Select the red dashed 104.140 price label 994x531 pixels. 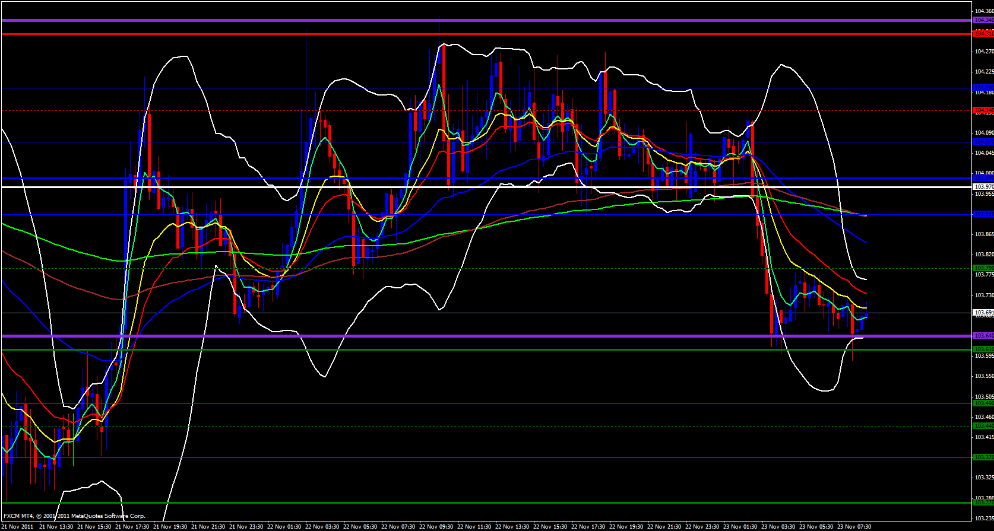pos(983,110)
